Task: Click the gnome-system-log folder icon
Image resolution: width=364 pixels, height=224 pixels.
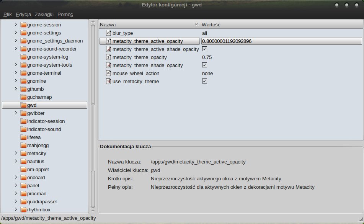Action: tap(23, 57)
